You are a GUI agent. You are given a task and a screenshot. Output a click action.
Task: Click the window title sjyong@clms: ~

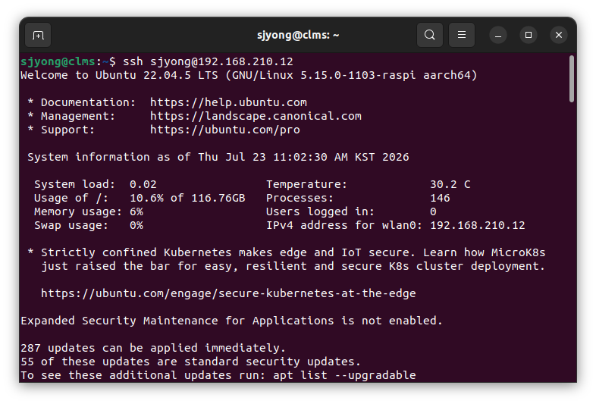[x=298, y=36]
